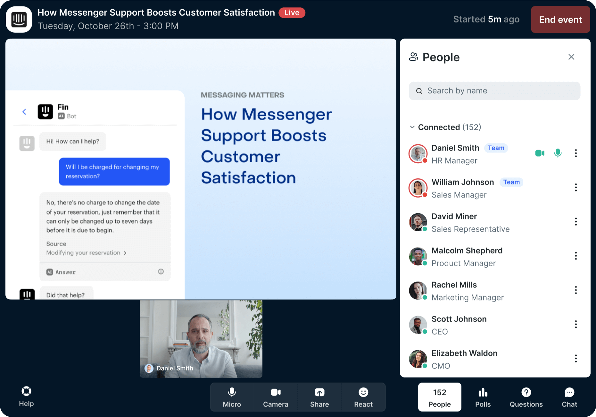Open the Questions panel
This screenshot has width=596, height=417.
click(526, 397)
